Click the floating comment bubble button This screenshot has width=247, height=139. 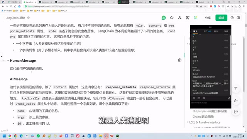tap(236, 112)
